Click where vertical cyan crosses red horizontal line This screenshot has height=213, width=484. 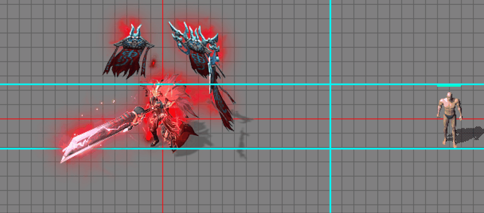point(330,119)
